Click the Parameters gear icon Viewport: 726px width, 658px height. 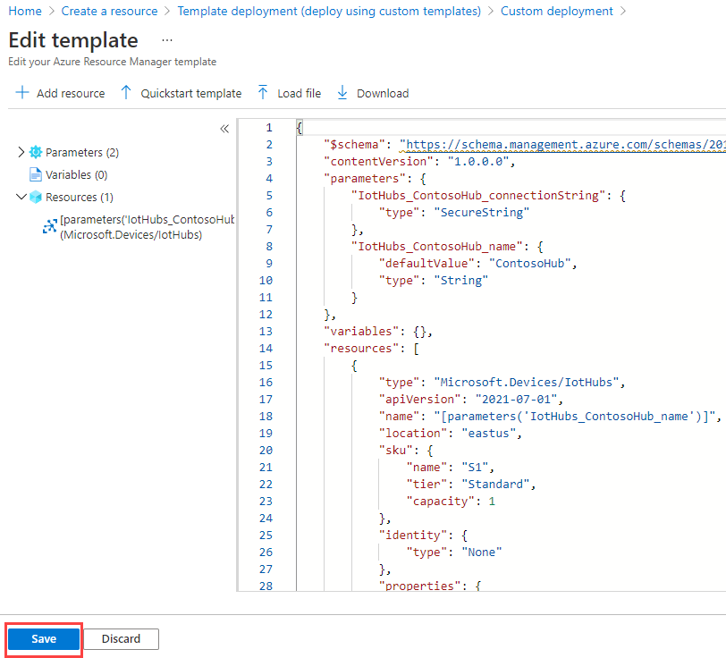click(34, 152)
